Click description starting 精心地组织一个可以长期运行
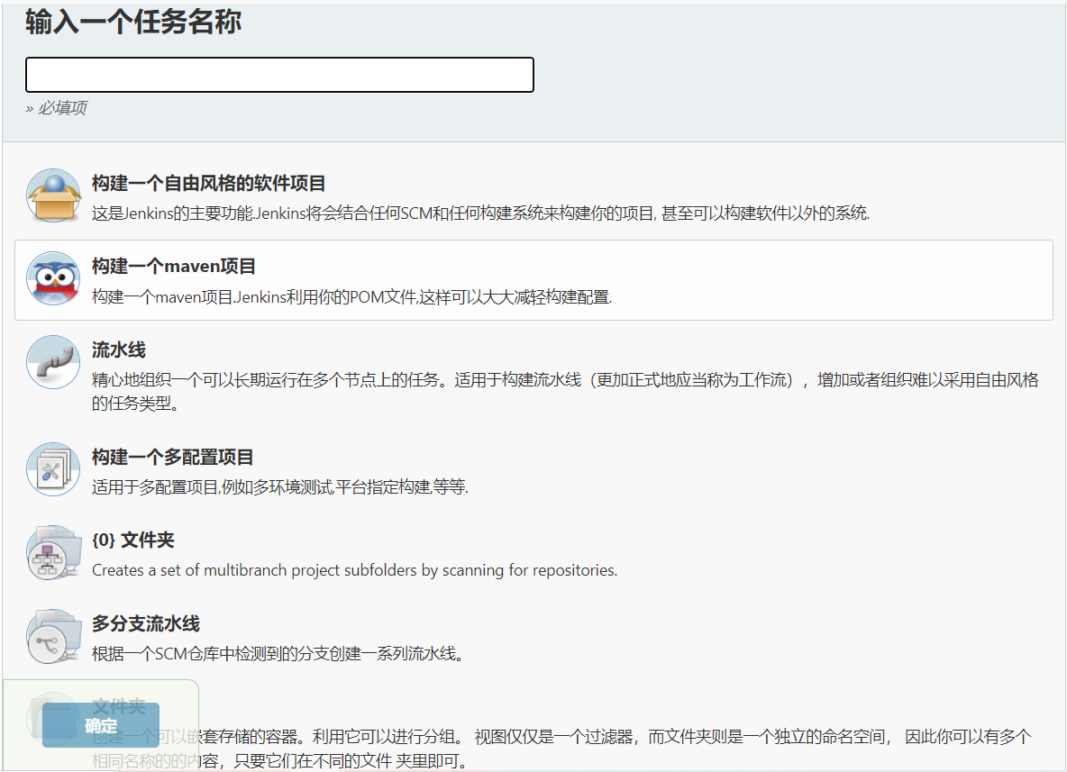Image resolution: width=1067 pixels, height=772 pixels. point(565,391)
